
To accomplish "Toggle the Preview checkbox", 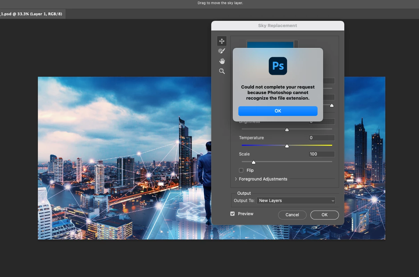I will tap(232, 214).
